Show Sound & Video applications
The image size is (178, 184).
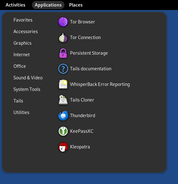pos(28,78)
